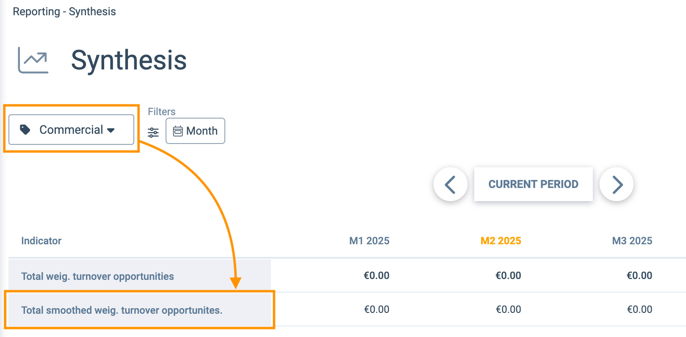Image resolution: width=686 pixels, height=337 pixels.
Task: Select the Reporting - Synthesis breadcrumb
Action: point(64,11)
